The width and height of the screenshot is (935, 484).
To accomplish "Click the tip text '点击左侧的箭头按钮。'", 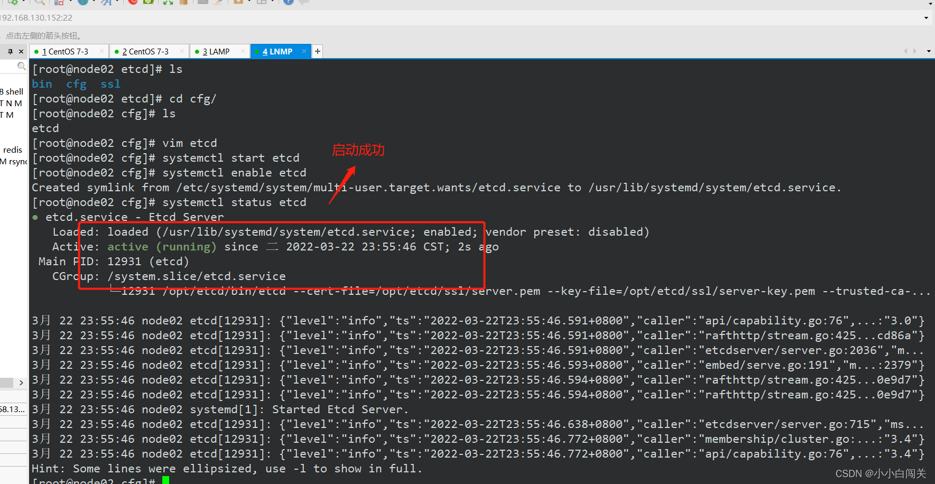I will coord(44,36).
